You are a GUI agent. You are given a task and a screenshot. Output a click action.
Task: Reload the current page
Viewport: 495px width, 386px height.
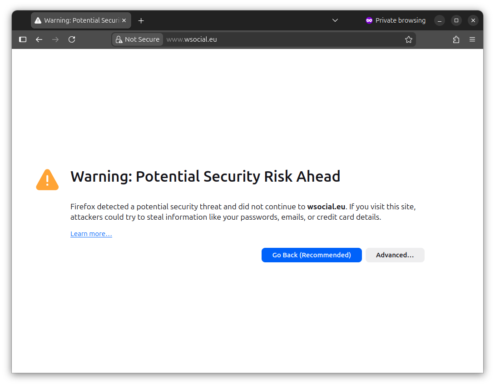(72, 39)
